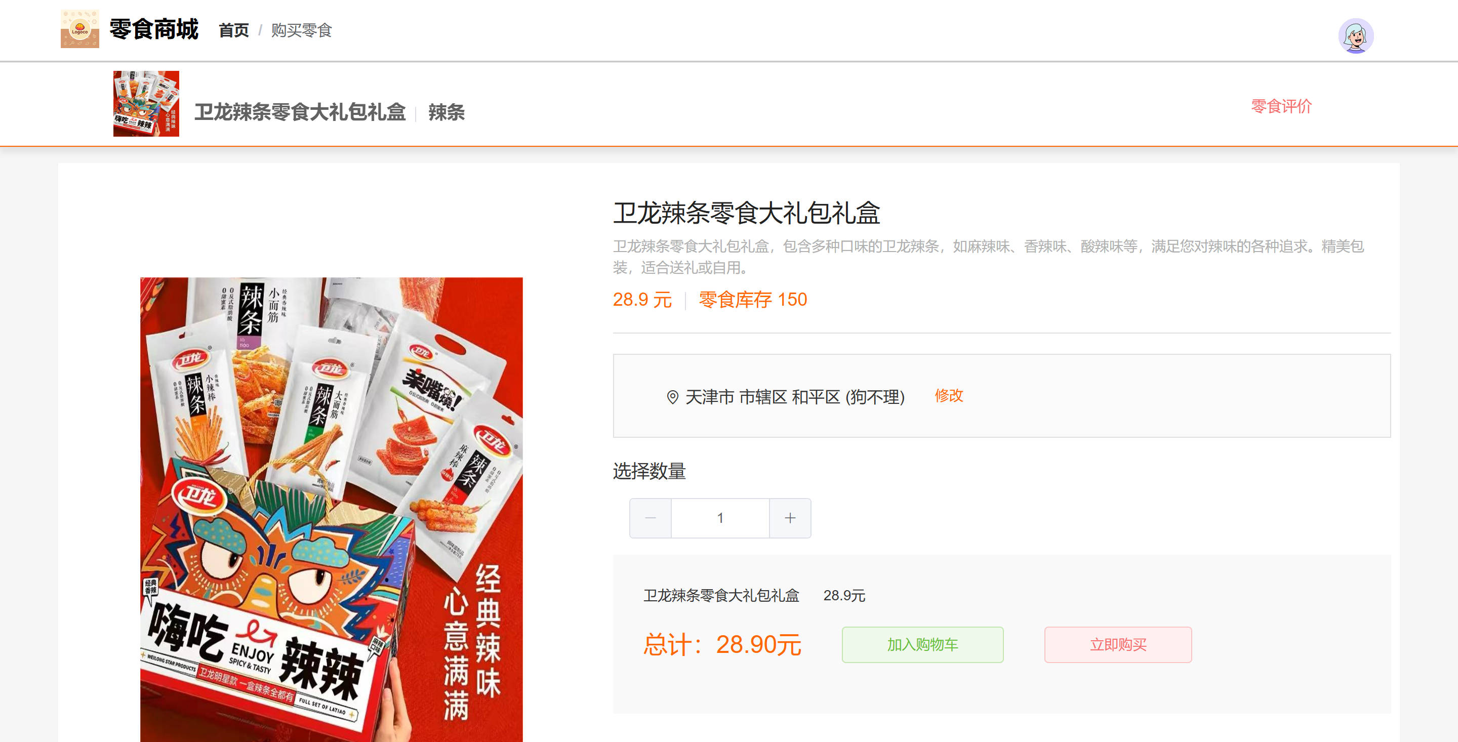The width and height of the screenshot is (1458, 742).
Task: Go to 首页 in the breadcrumb
Action: click(234, 30)
